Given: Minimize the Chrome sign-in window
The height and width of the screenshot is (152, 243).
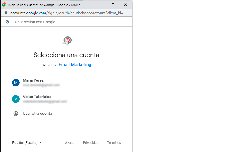Looking at the screenshot, I should (101, 5).
